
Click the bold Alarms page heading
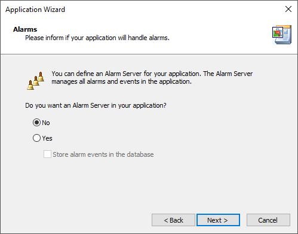[x=25, y=29]
